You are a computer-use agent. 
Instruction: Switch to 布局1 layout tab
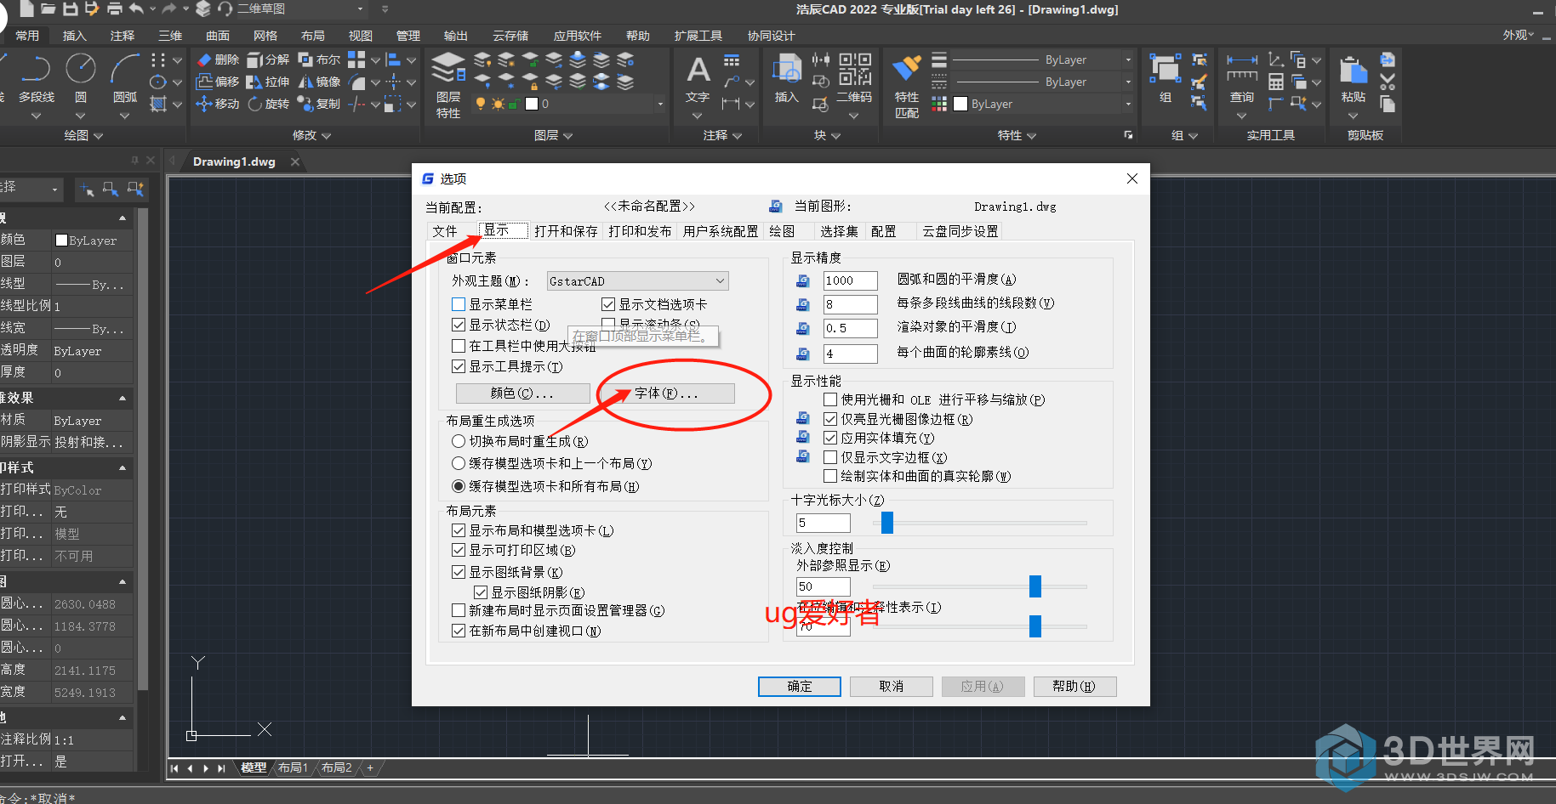pos(293,767)
